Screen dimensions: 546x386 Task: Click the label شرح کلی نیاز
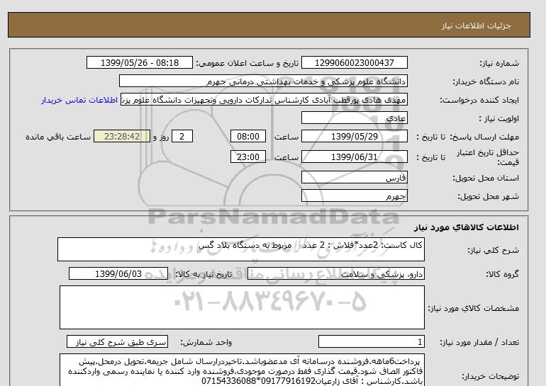click(x=493, y=250)
